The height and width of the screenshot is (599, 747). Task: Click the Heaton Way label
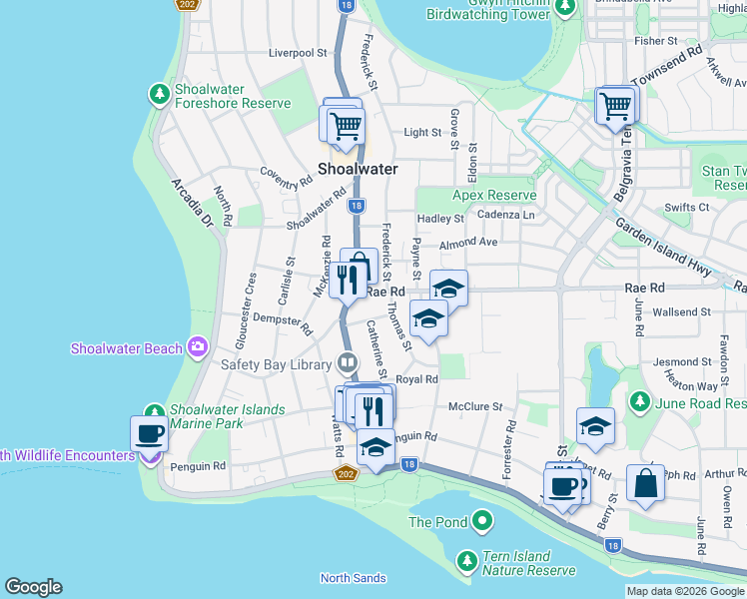click(691, 380)
